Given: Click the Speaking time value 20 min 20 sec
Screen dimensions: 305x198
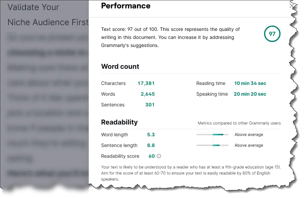Looking at the screenshot, I should point(250,94).
